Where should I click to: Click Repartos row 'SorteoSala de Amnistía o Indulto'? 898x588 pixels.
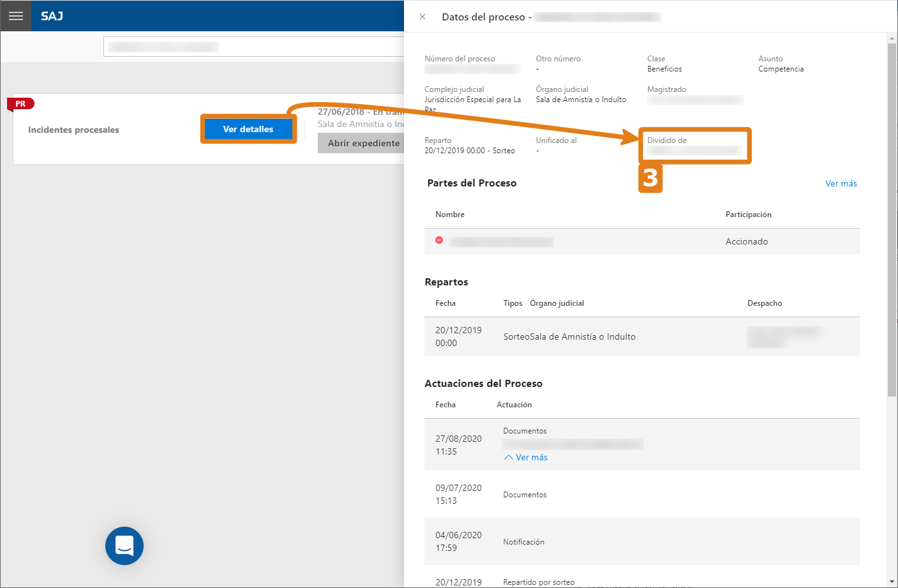click(x=569, y=336)
